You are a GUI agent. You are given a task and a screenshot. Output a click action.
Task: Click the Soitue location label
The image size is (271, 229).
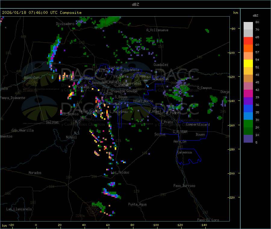pos(160,134)
